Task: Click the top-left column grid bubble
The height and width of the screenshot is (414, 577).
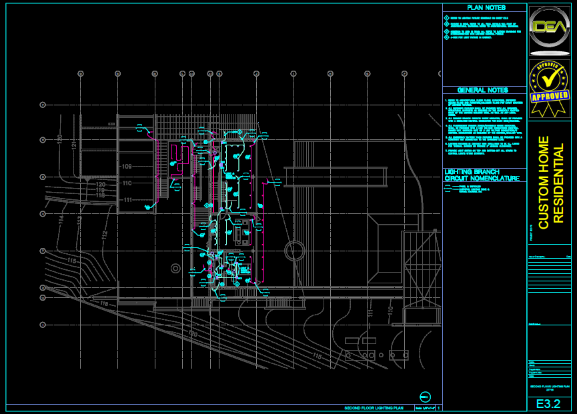Action: 80,73
